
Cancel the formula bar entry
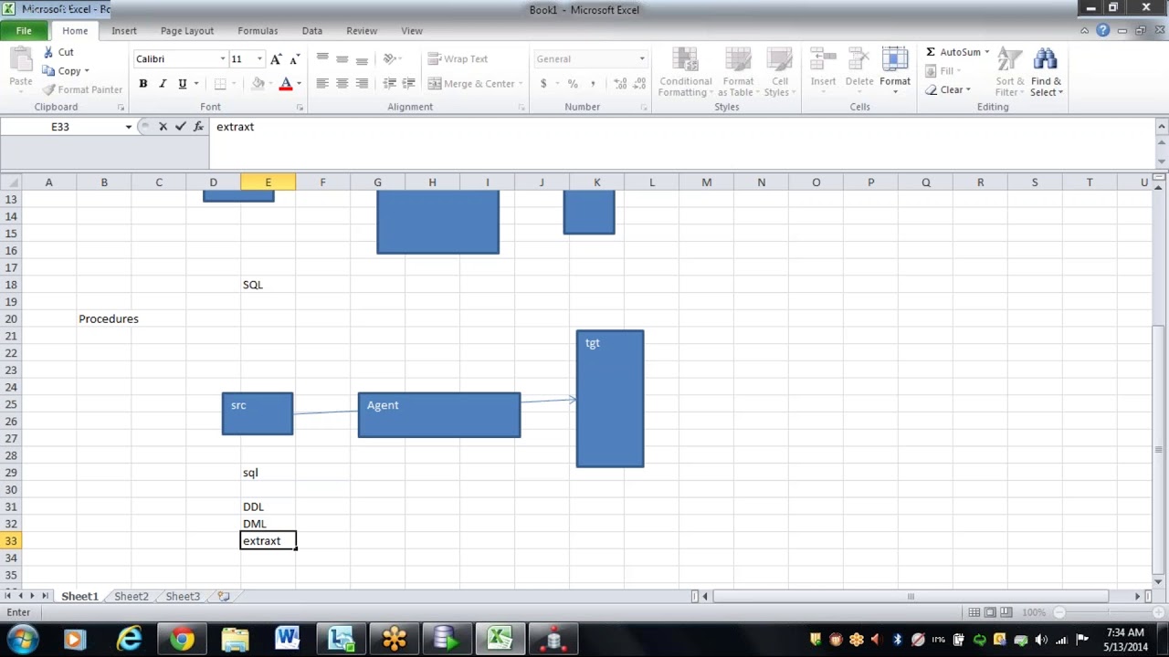pos(163,127)
